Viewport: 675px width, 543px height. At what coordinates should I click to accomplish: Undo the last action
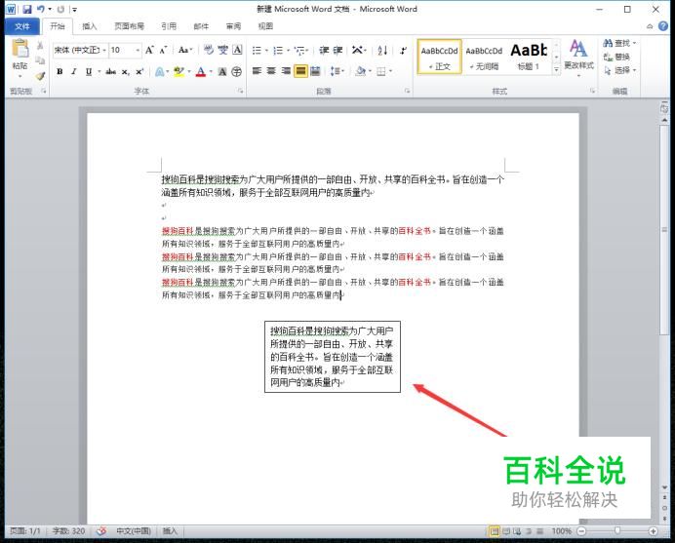point(40,9)
